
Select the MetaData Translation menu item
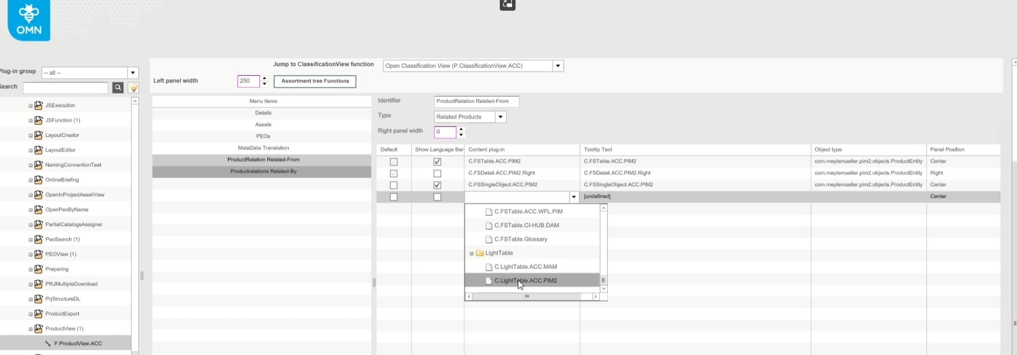click(x=263, y=148)
